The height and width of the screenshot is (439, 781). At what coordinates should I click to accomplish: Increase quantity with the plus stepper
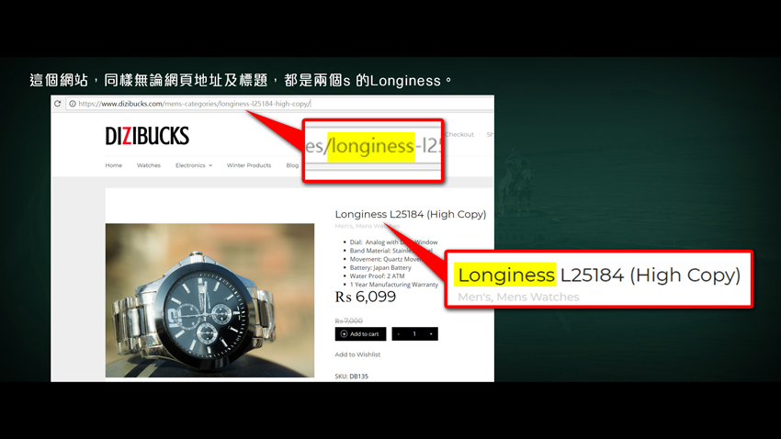(x=431, y=334)
